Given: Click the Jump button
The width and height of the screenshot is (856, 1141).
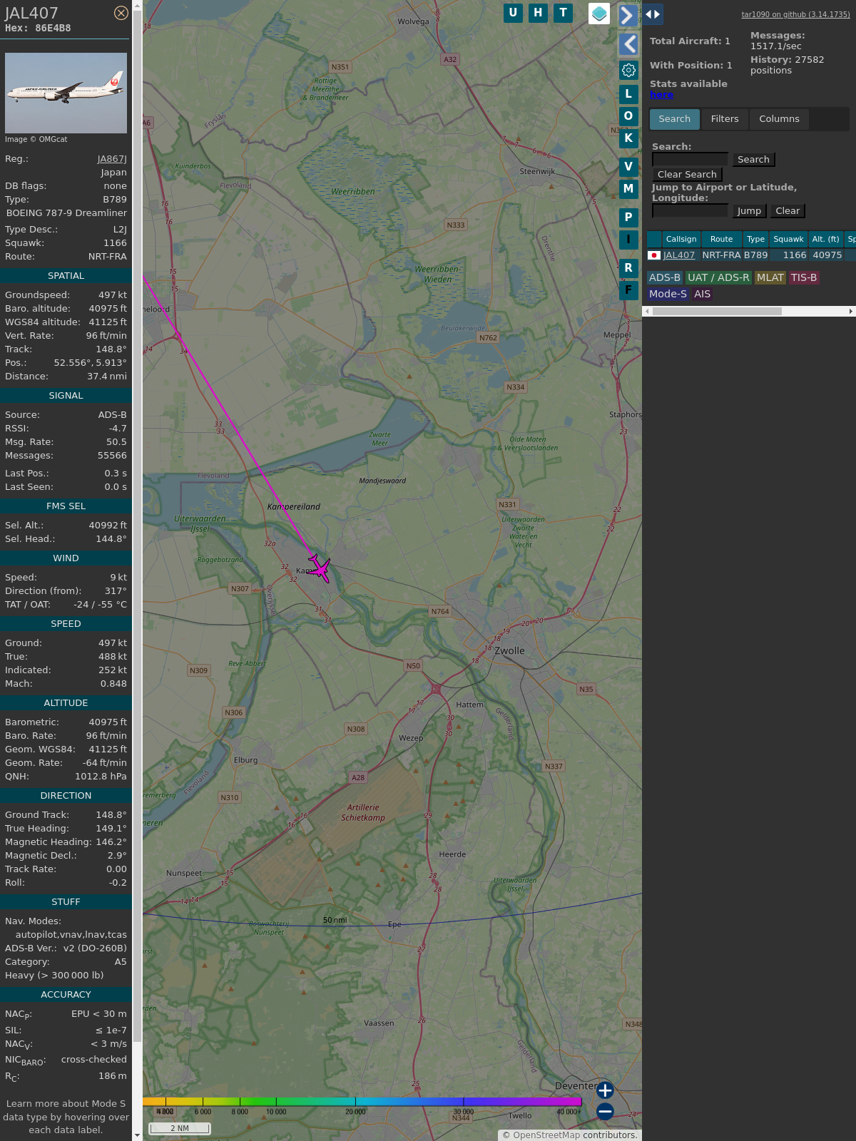Looking at the screenshot, I should (749, 211).
